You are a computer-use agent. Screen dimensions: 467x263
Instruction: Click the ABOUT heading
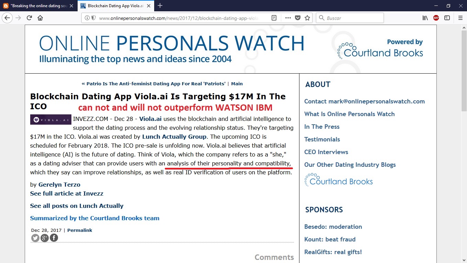[x=318, y=84]
